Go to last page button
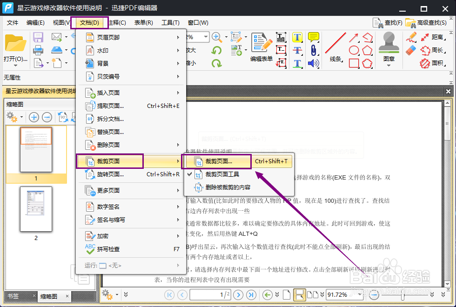Screen dimensions: 456x307 pyautogui.click(x=251, y=295)
